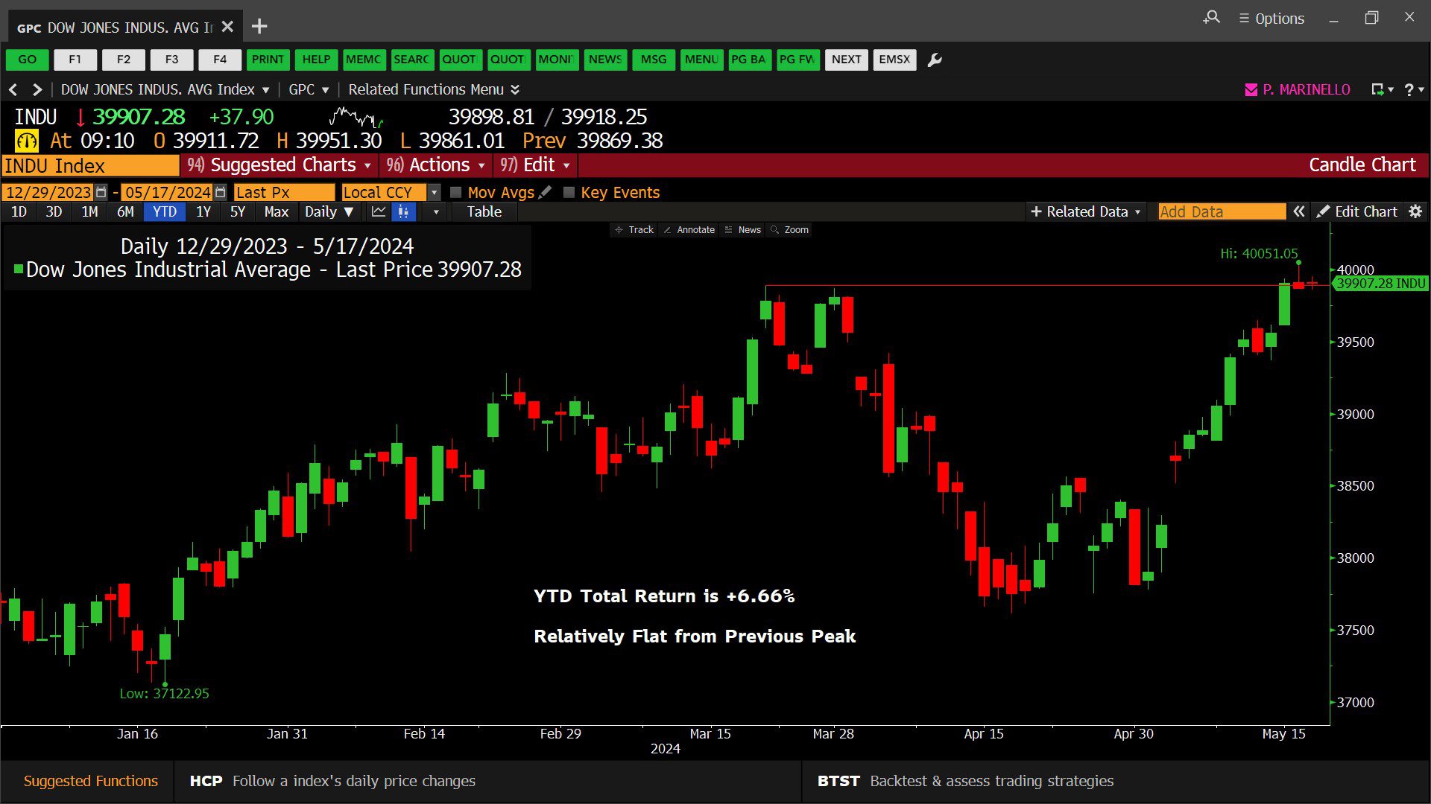Viewport: 1431px width, 804px height.
Task: Click the Edit Chart button
Action: (1357, 211)
